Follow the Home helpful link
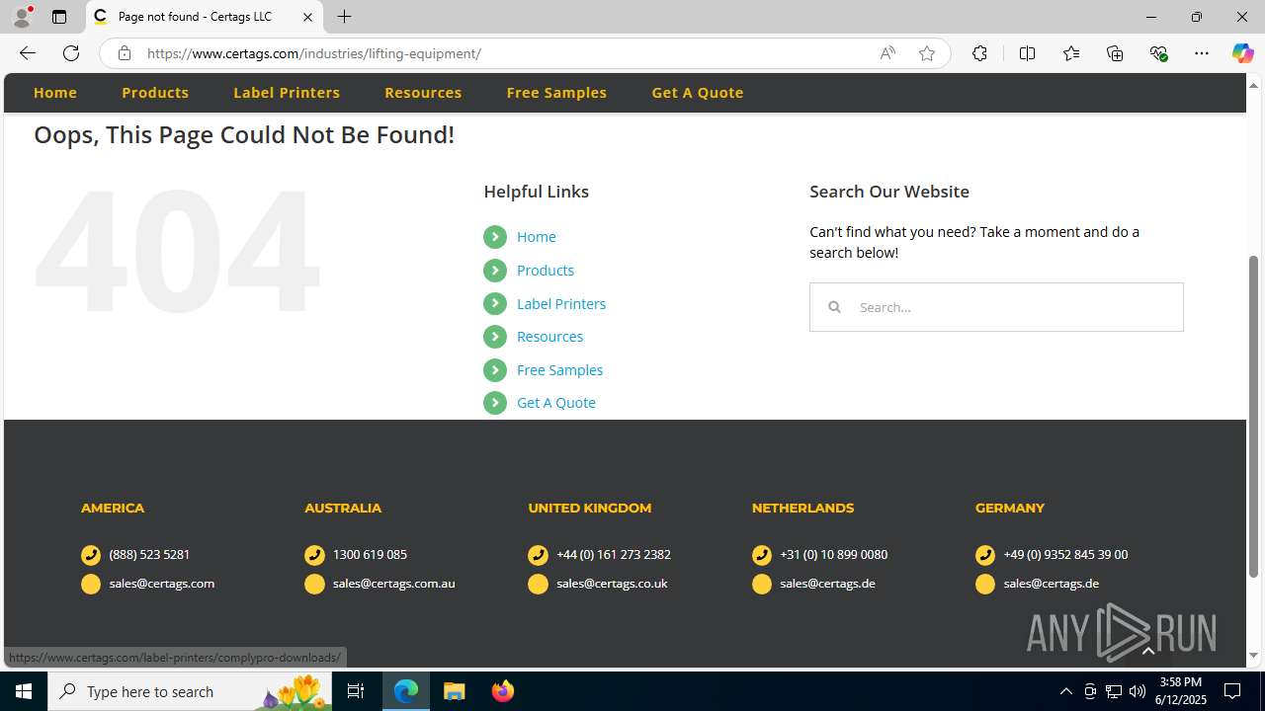1265x711 pixels. pos(537,237)
